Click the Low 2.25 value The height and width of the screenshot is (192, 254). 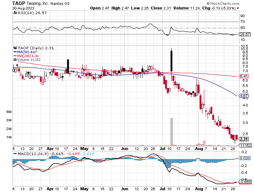click(140, 8)
